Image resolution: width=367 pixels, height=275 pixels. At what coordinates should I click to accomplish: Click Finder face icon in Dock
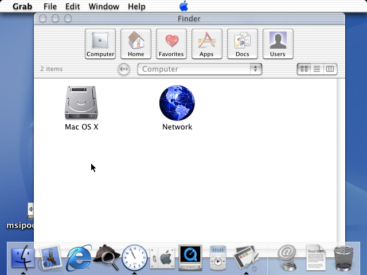(x=23, y=258)
